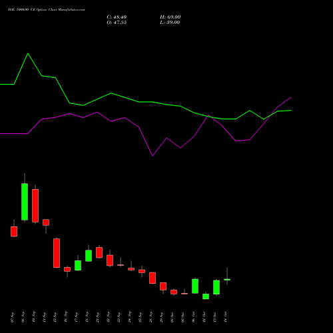Click the green candle on 18 Sep
The image size is (333, 333).
pyautogui.click(x=89, y=256)
